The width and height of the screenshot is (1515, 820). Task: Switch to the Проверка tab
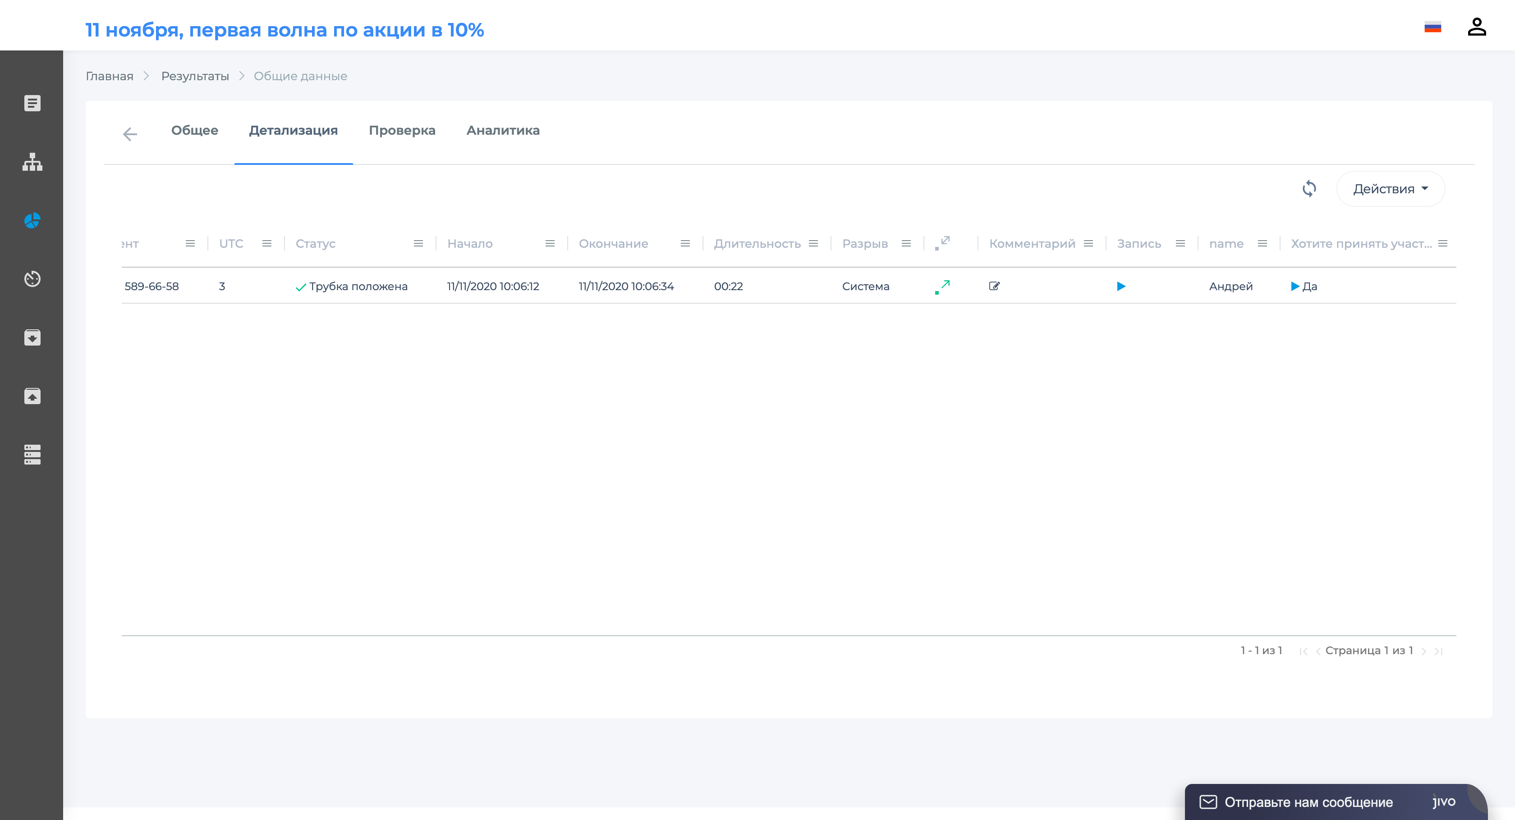tap(402, 131)
